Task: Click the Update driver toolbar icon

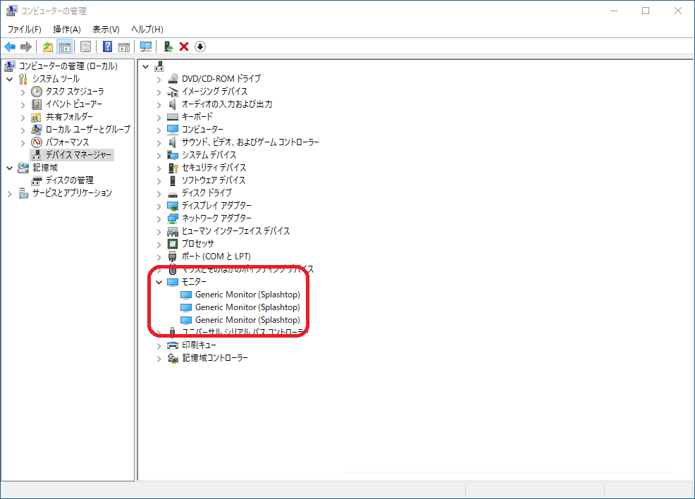Action: coord(168,47)
